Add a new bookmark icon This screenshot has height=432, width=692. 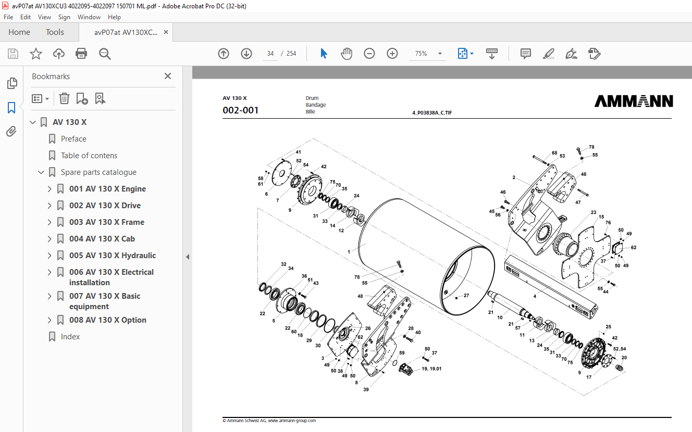pyautogui.click(x=82, y=98)
